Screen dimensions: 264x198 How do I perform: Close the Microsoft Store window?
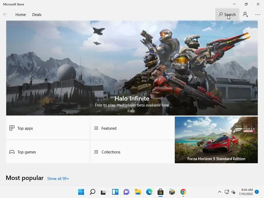tap(258, 4)
